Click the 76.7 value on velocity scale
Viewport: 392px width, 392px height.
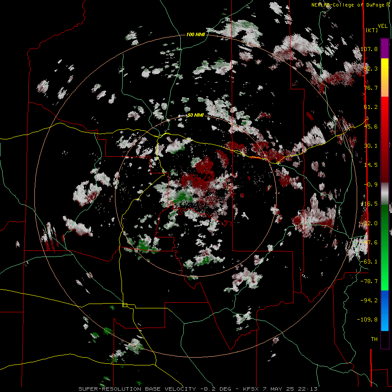[x=371, y=88]
